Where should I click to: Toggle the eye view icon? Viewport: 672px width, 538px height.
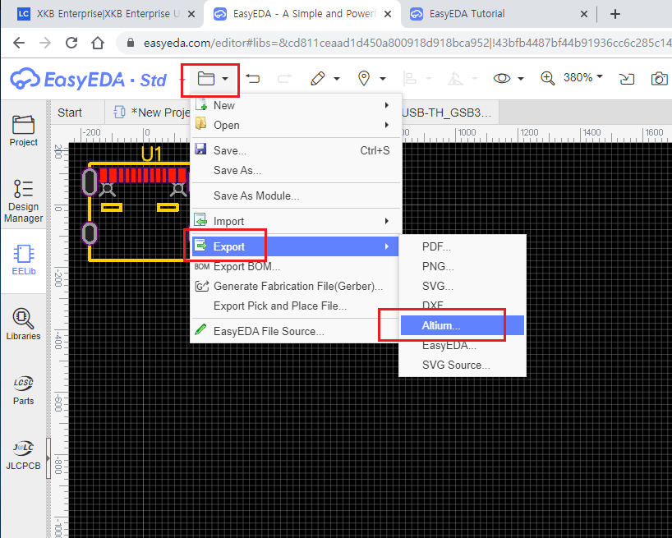pyautogui.click(x=501, y=79)
